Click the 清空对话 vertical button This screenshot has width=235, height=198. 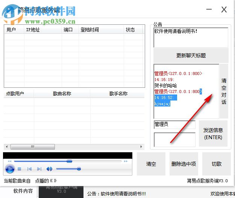click(x=224, y=91)
